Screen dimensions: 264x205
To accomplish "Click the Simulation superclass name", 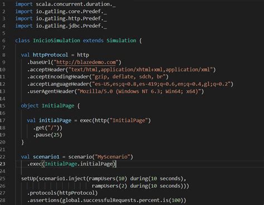I will click(x=121, y=41).
